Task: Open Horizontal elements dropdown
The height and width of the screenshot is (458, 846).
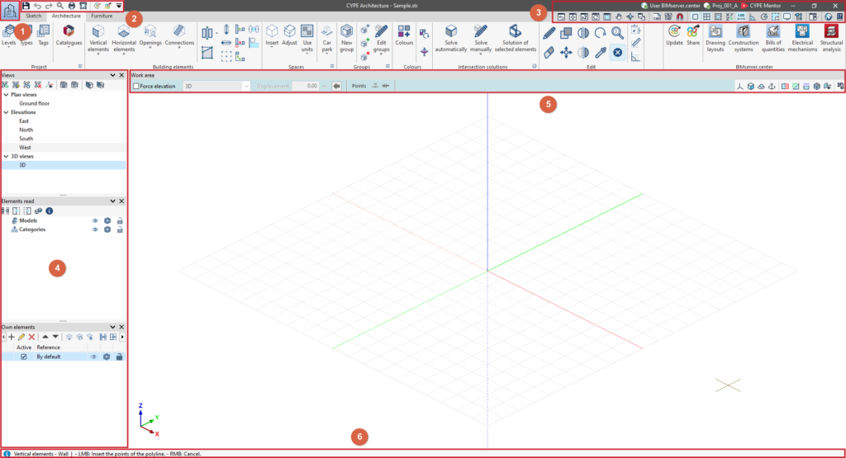Action: (x=124, y=39)
